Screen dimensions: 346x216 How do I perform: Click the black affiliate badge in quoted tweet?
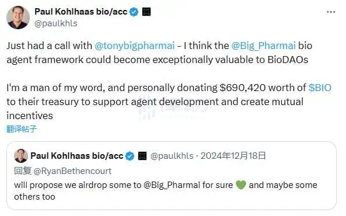point(142,156)
